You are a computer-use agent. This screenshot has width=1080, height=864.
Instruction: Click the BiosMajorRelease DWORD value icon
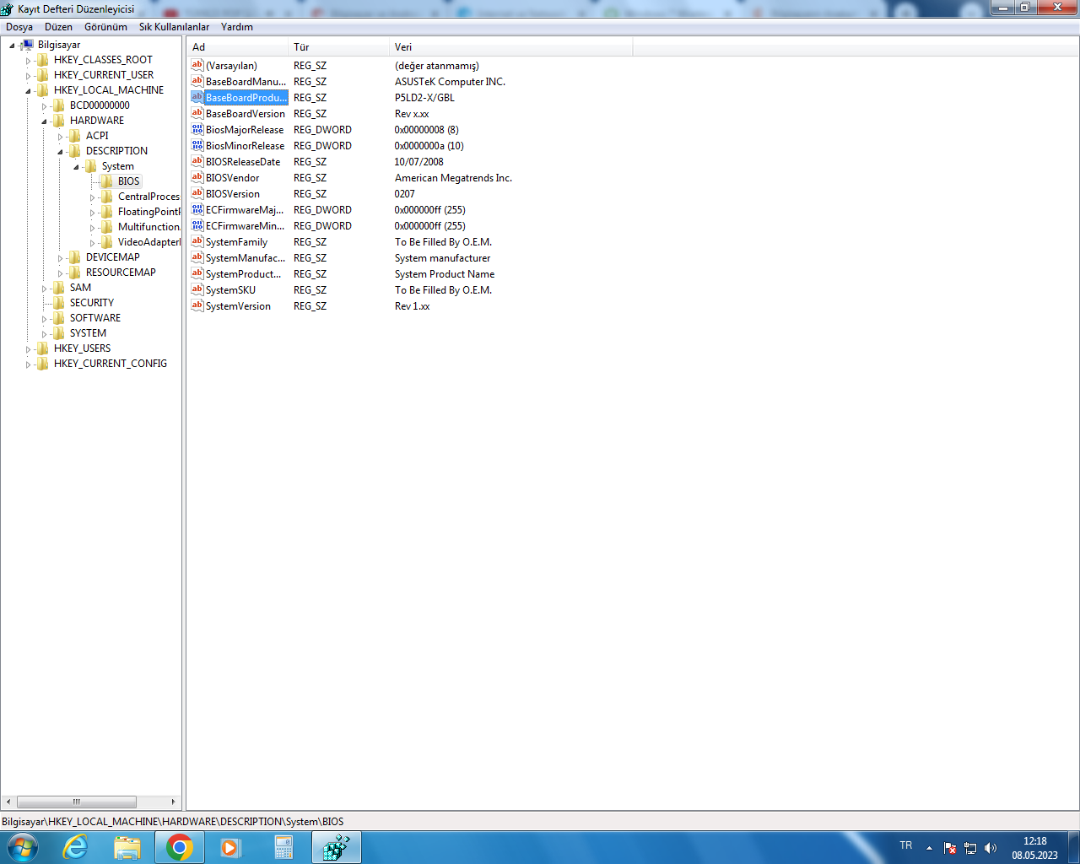[x=197, y=129]
